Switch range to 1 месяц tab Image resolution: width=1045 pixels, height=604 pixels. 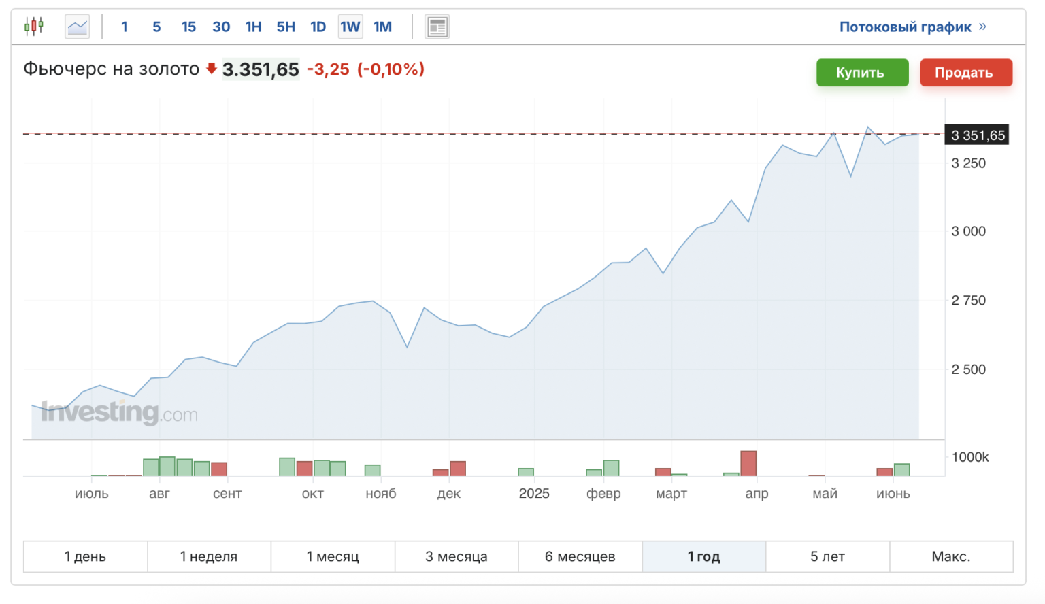pos(333,556)
